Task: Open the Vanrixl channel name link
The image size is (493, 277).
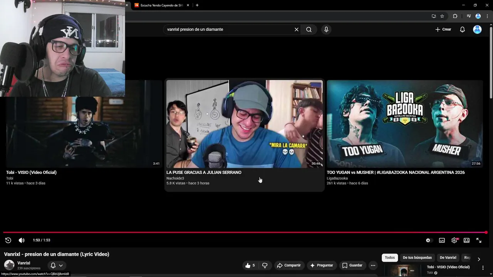Action: point(23,263)
